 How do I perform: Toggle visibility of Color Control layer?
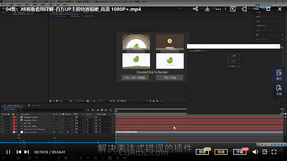[x=2, y=132]
